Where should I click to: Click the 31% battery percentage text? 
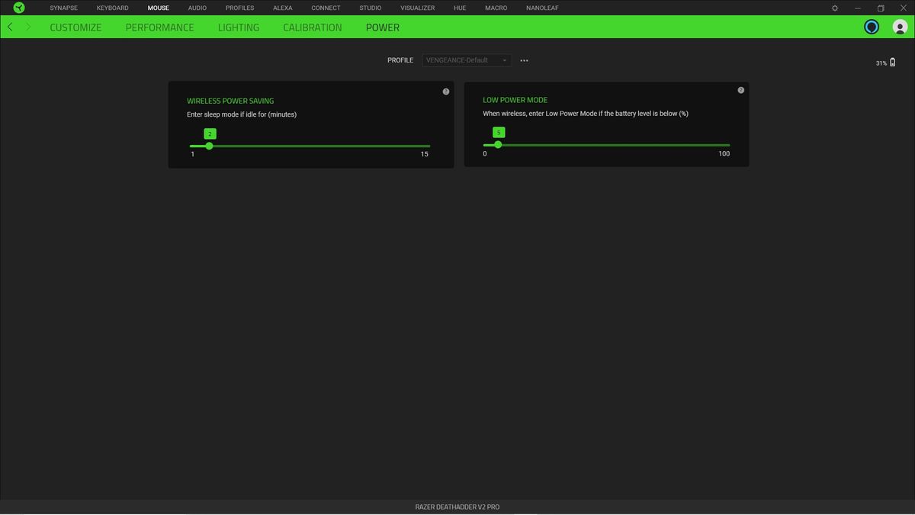click(x=881, y=63)
